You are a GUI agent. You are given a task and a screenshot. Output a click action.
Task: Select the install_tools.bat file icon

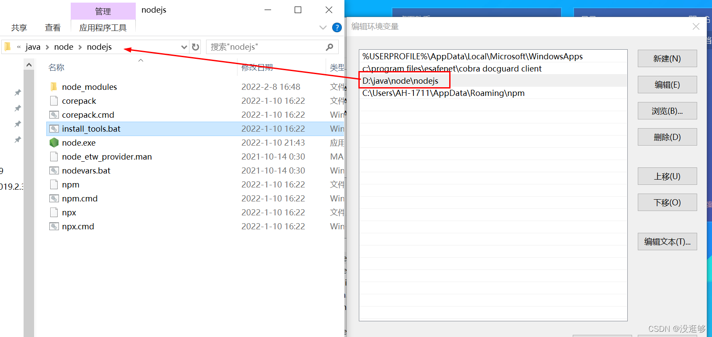pyautogui.click(x=54, y=129)
